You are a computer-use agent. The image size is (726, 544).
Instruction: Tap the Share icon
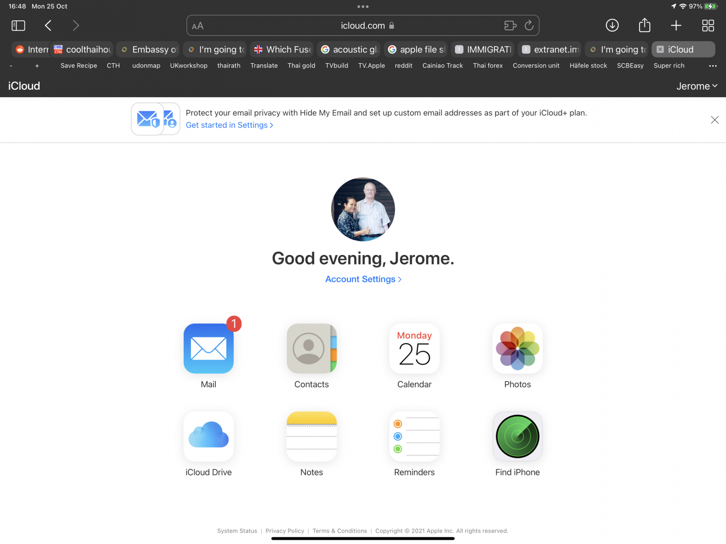[644, 25]
